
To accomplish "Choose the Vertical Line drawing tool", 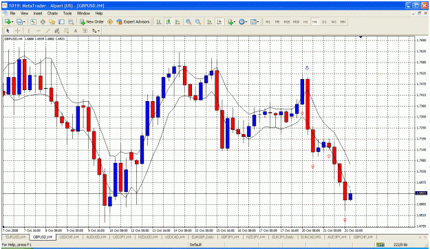I will tap(29, 31).
